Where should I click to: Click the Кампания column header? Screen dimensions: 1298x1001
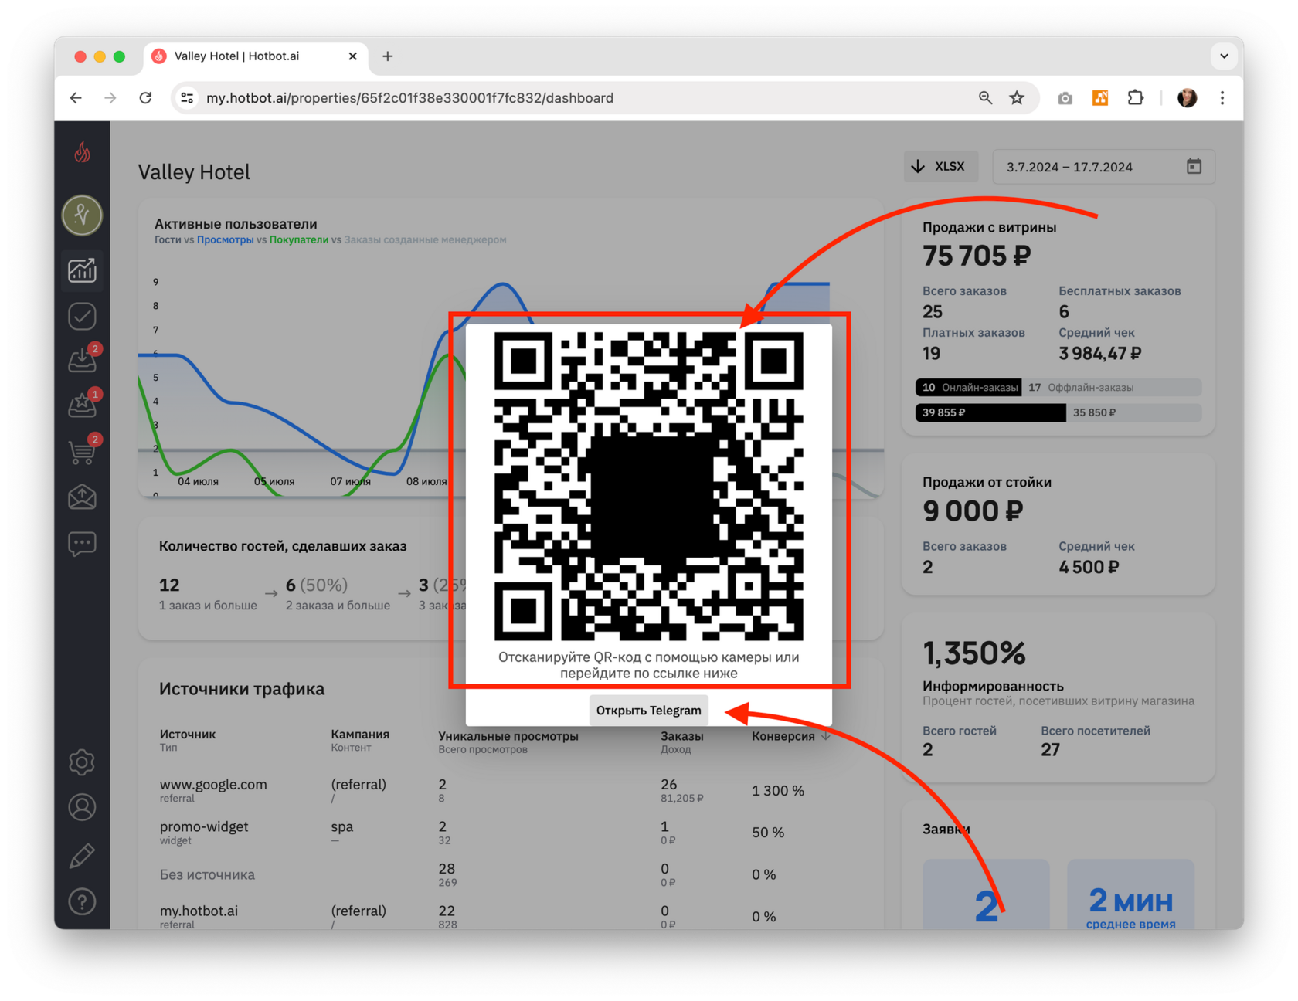360,734
